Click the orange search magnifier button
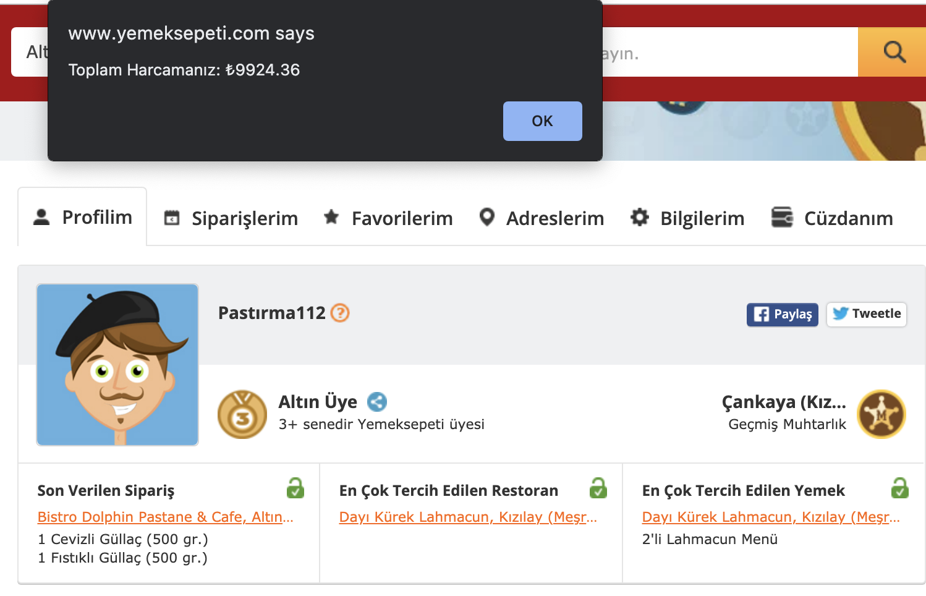This screenshot has width=926, height=596. click(892, 52)
